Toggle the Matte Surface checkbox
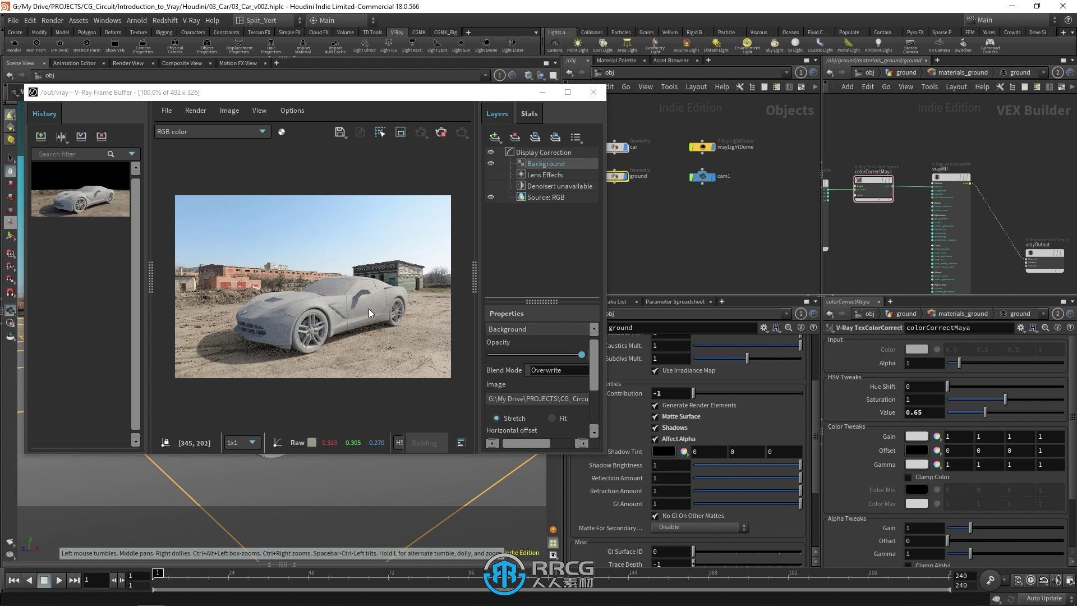Screen dimensions: 1077x606 (x=654, y=416)
